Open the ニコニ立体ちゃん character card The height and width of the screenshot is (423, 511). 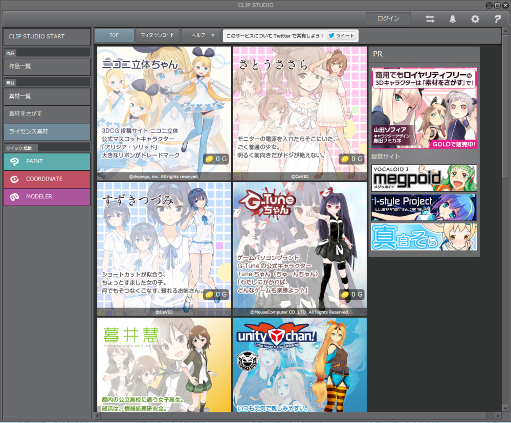click(x=164, y=114)
